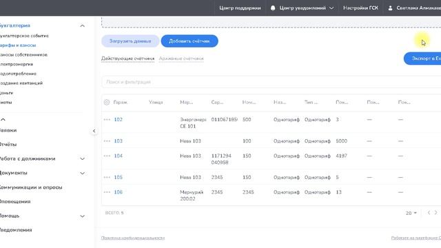Open Центр поддержки in top bar
The image size is (441, 248).
tap(240, 8)
